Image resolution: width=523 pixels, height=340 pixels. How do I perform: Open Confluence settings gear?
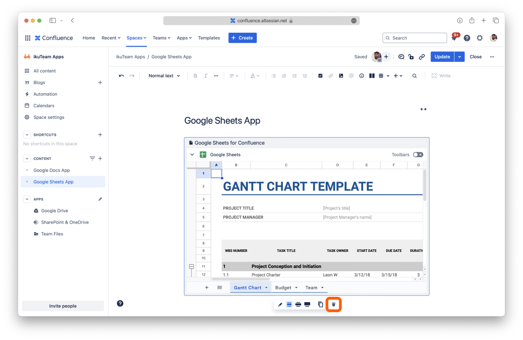pos(480,38)
